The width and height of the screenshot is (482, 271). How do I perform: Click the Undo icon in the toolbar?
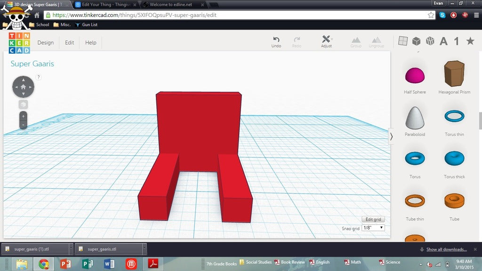(x=276, y=40)
